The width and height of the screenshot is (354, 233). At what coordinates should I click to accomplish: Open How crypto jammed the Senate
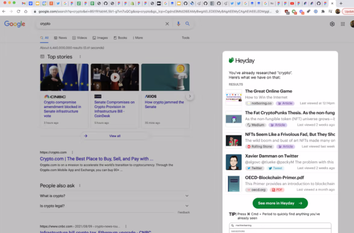pyautogui.click(x=164, y=104)
